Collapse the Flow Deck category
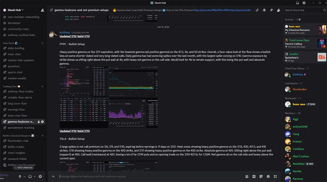Image resolution: width=327 pixels, height=182 pixels. [12, 43]
